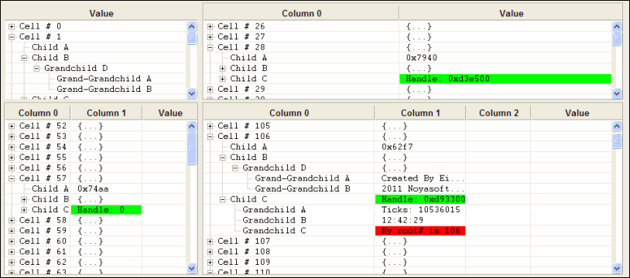
Task: Expand Cell # 26 tree node
Action: pos(211,26)
